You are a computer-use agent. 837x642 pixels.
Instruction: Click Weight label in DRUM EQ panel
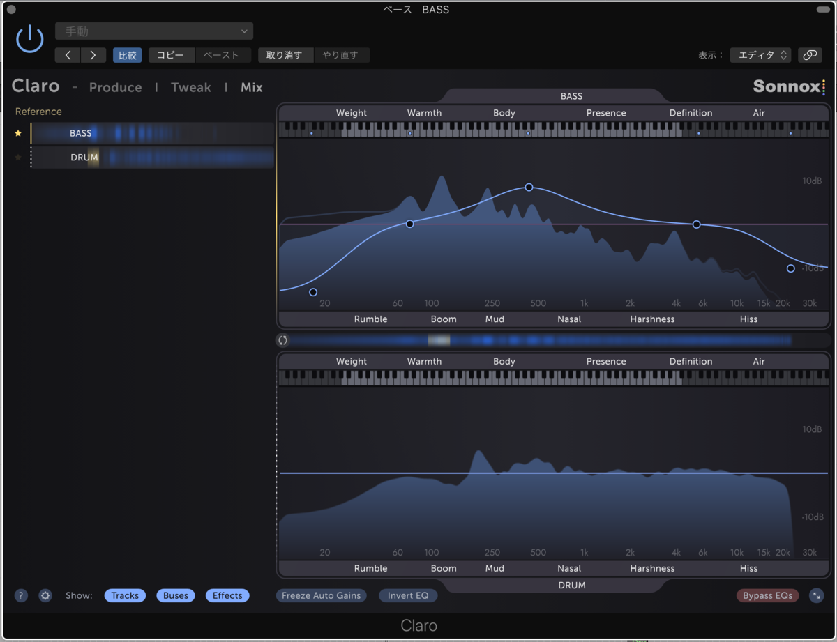pyautogui.click(x=352, y=362)
